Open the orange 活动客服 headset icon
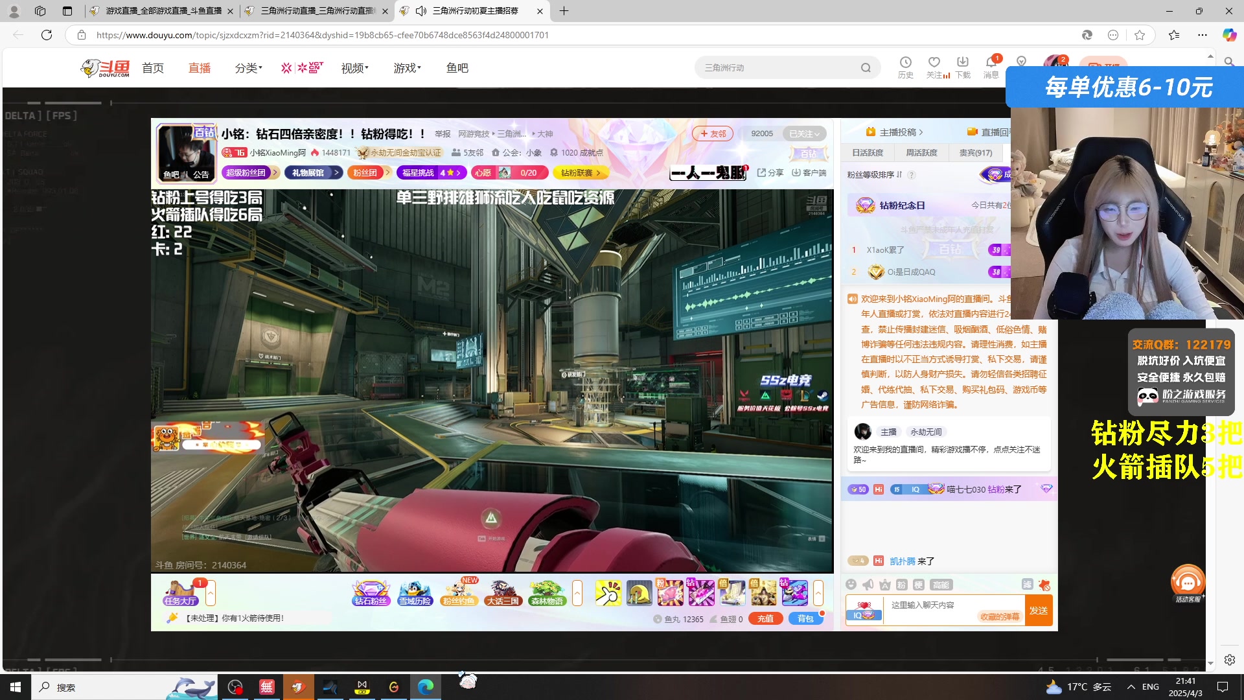 click(1187, 583)
